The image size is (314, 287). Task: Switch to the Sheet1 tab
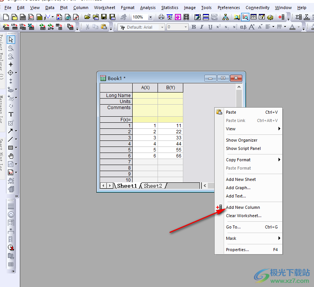127,186
